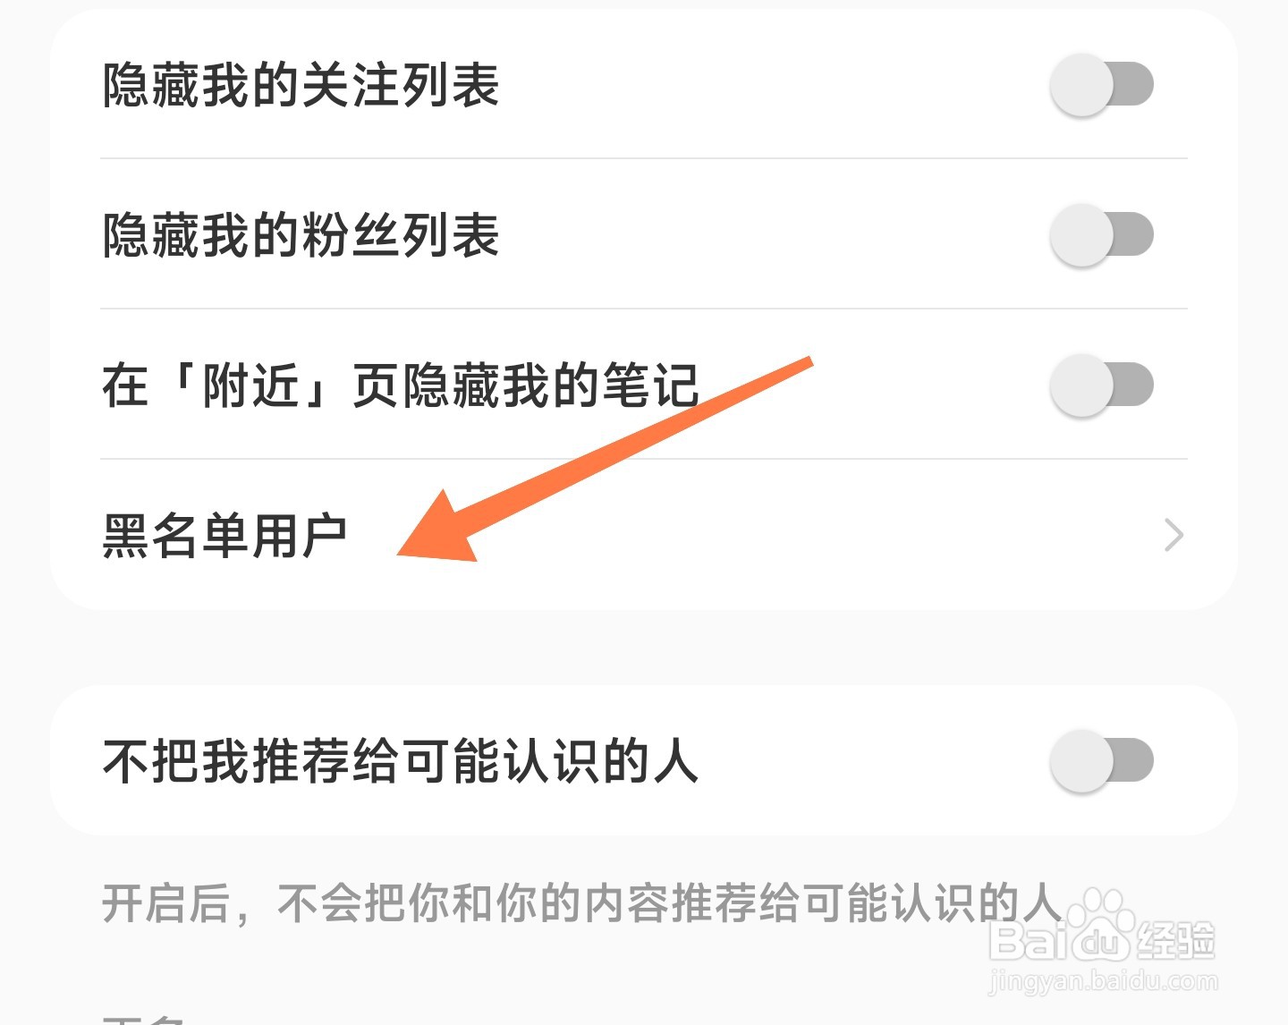This screenshot has width=1288, height=1025.
Task: Tap the 不把我推荐给可能认识的人 label
Action: (400, 761)
